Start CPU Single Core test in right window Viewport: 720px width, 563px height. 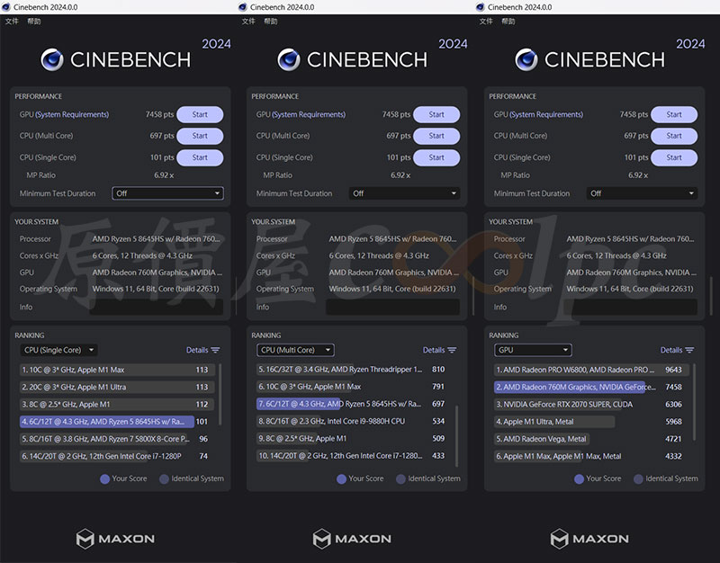674,157
